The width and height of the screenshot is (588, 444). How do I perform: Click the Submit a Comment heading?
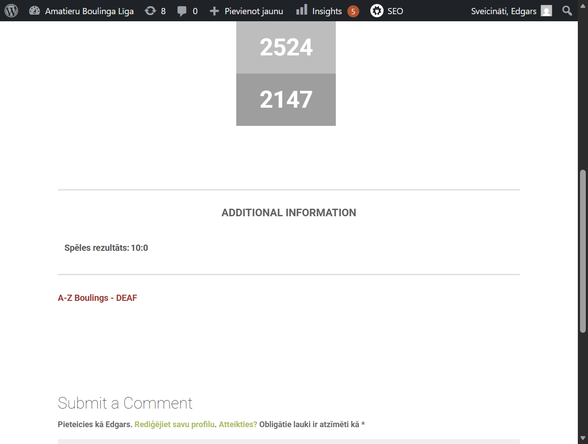[x=125, y=403]
